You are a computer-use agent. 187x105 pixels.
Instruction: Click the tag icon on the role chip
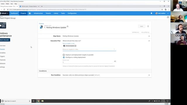[x=64, y=46]
